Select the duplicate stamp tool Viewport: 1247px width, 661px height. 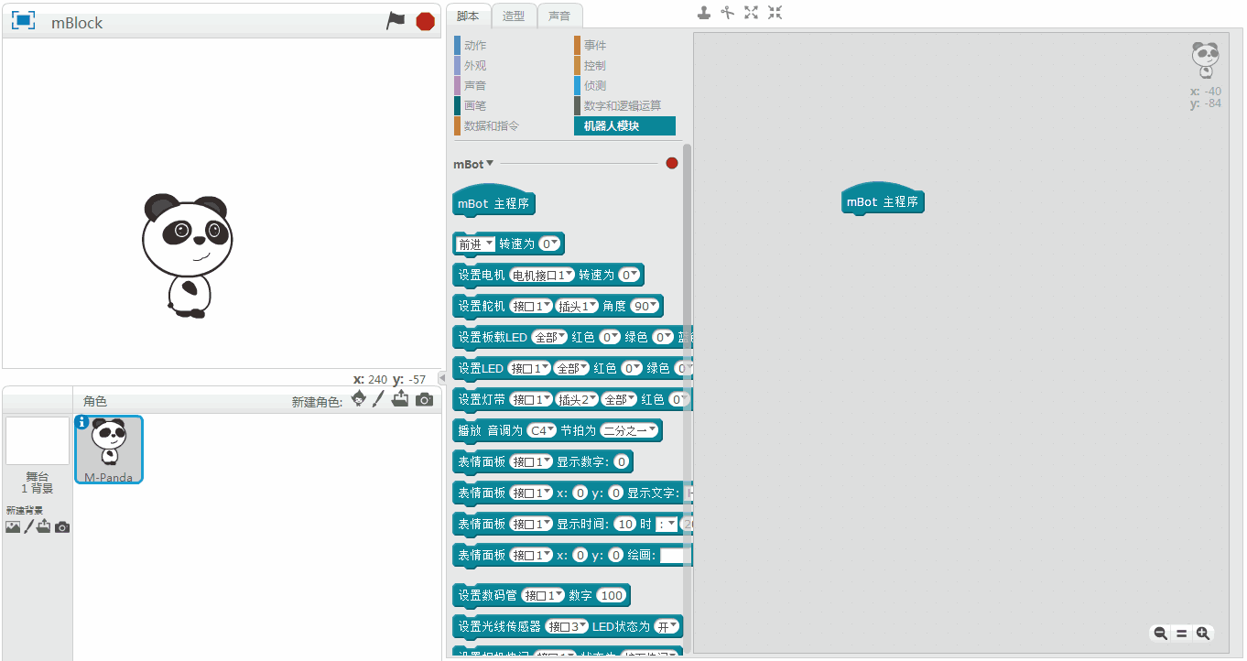703,12
